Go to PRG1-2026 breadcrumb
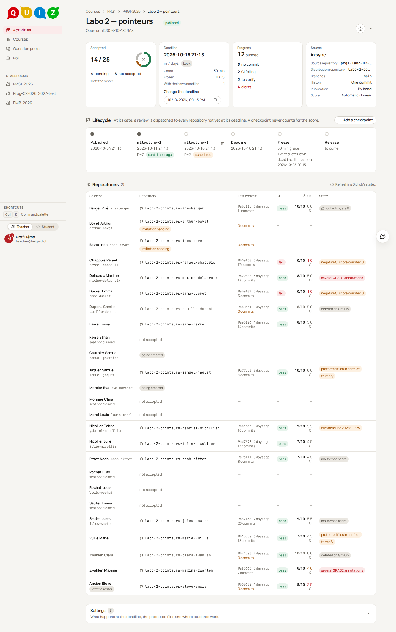Screen dimensions: 396x632 click(x=131, y=12)
